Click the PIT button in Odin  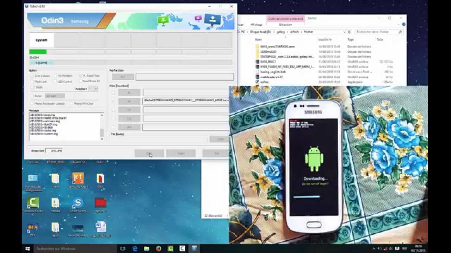pyautogui.click(x=123, y=77)
